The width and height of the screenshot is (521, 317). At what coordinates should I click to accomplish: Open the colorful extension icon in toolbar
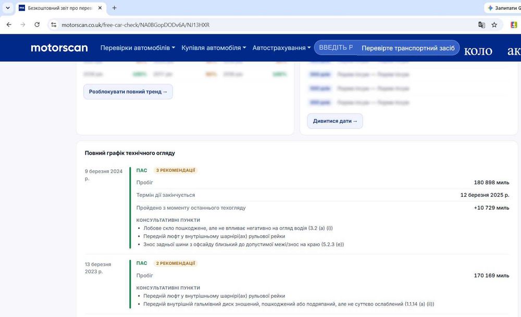(x=514, y=25)
